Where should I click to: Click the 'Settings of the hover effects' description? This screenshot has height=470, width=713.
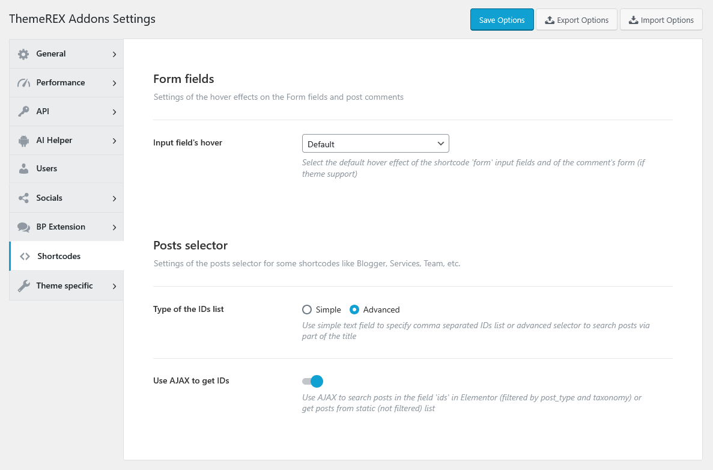point(279,97)
